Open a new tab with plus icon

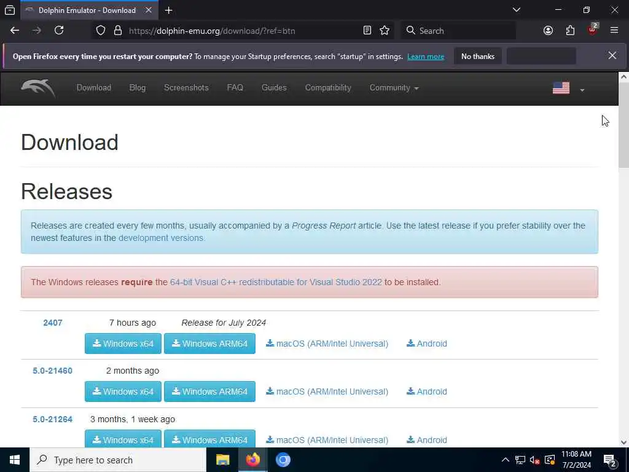click(169, 10)
